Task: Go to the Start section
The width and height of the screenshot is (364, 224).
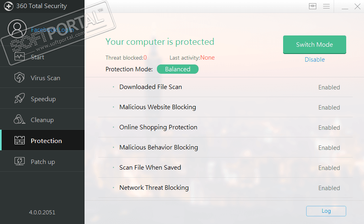Action: pos(38,57)
